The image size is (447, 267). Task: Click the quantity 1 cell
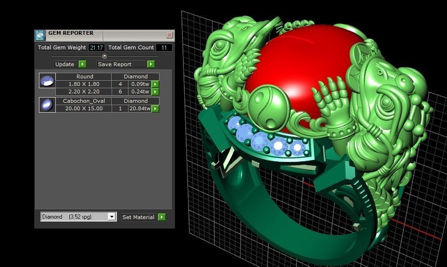120,108
